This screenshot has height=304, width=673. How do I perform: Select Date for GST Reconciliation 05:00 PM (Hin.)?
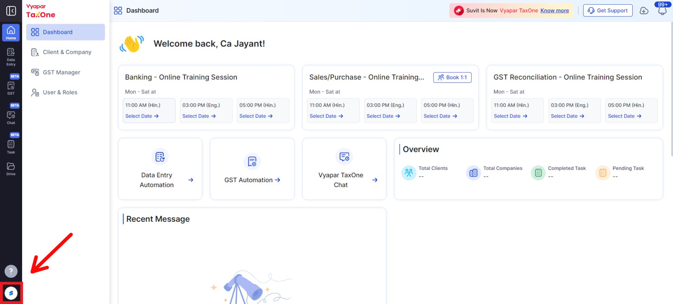625,116
